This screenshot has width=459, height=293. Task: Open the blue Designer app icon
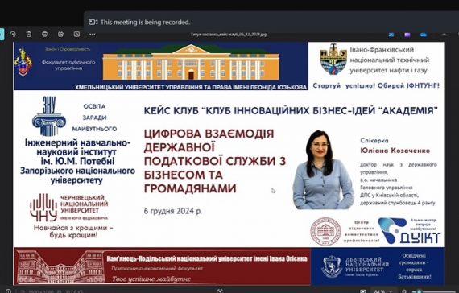[x=391, y=35]
